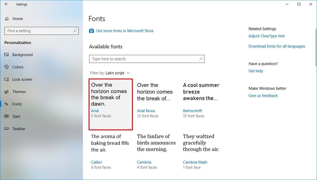
Task: Open the Colors personalization page
Action: coord(7,67)
